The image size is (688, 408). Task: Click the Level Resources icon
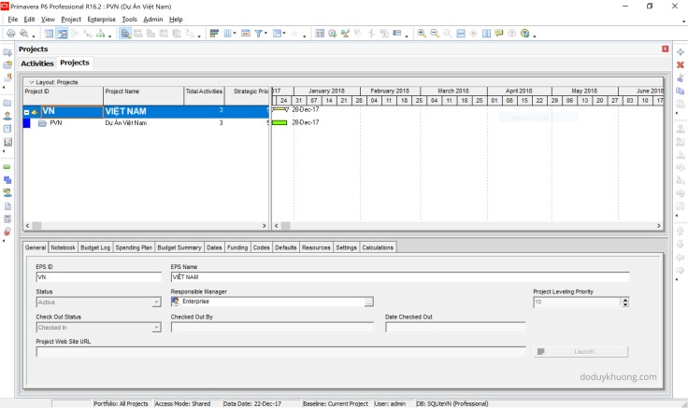[345, 34]
